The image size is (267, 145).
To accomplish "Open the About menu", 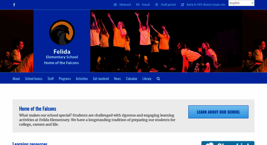I will [16, 78].
